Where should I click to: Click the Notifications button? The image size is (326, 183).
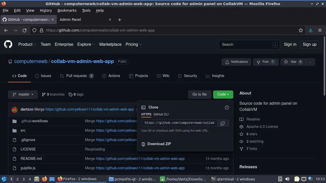[236, 62]
